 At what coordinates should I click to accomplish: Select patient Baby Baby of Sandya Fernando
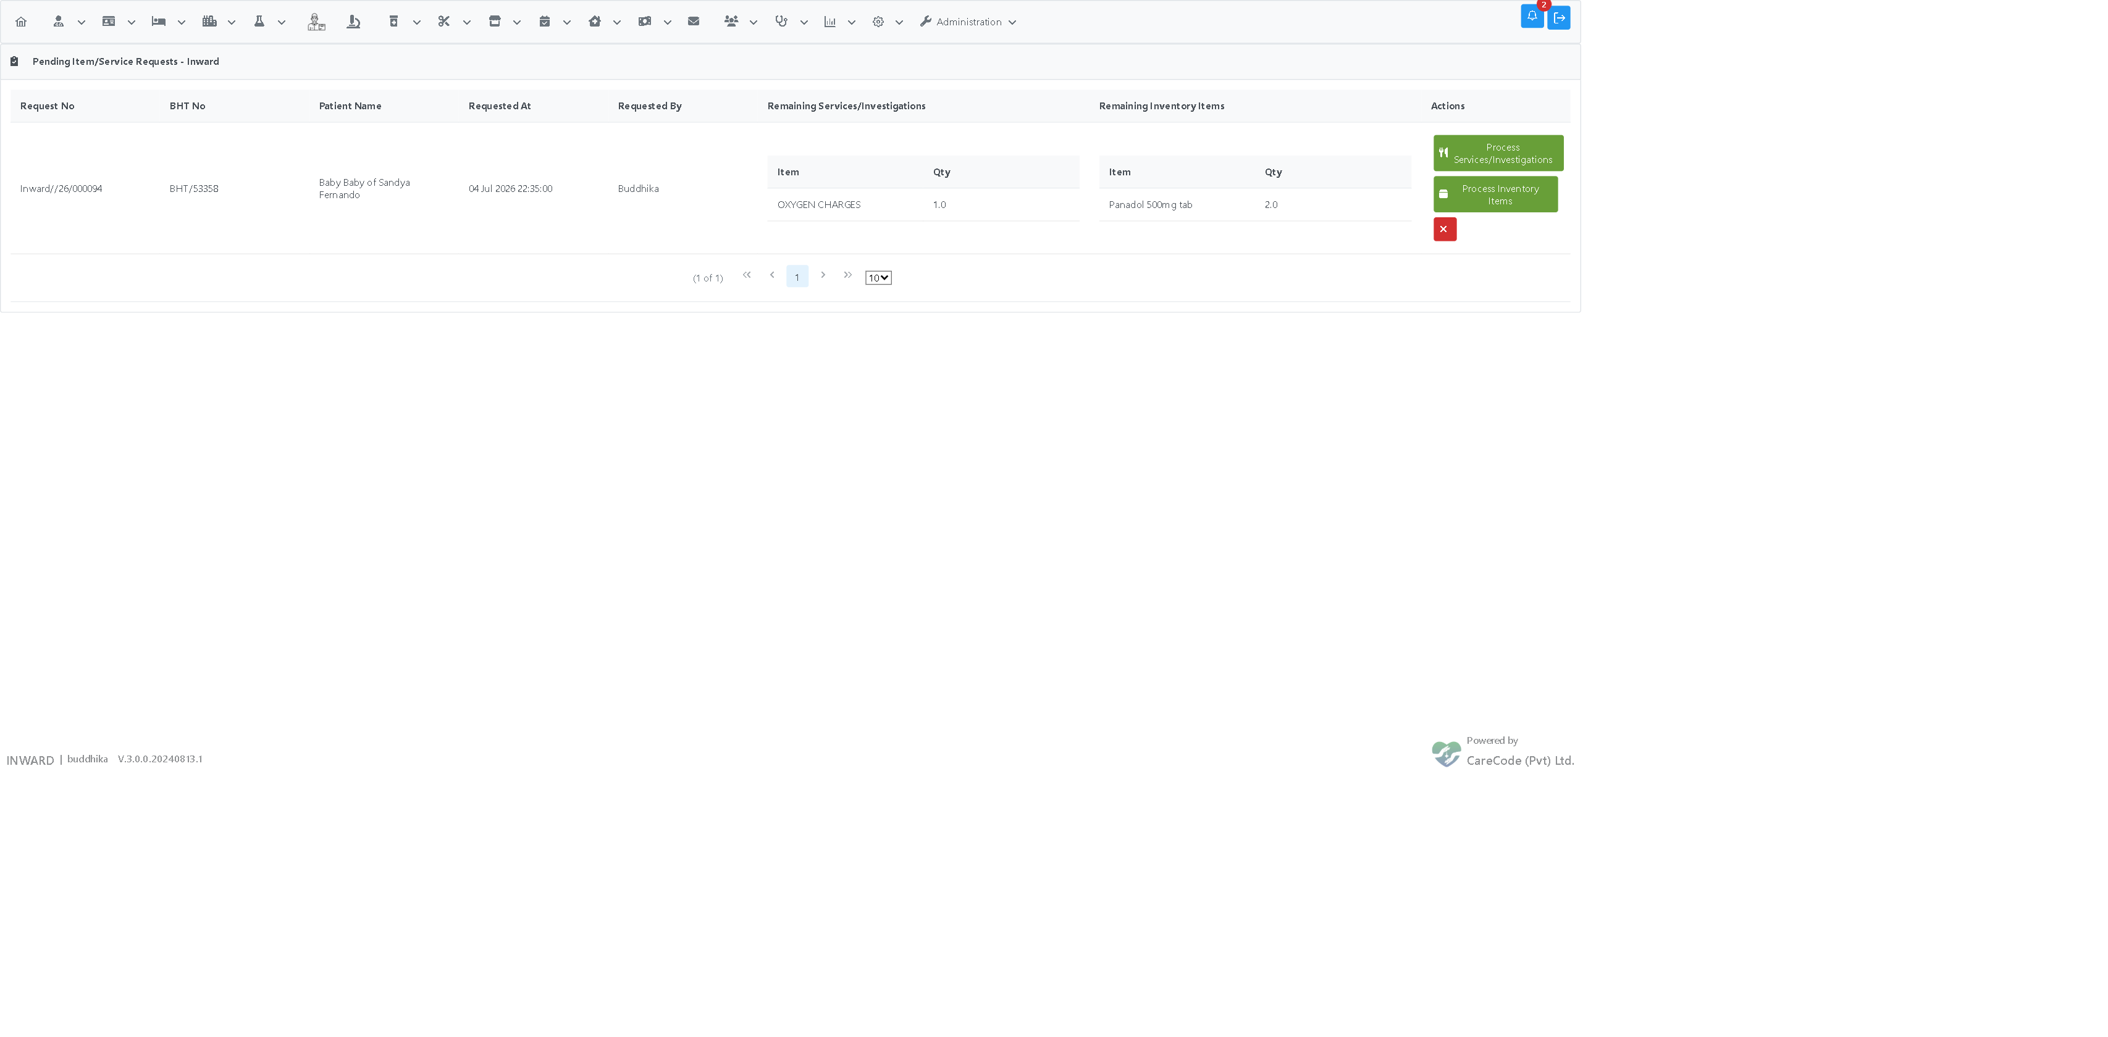coord(364,189)
